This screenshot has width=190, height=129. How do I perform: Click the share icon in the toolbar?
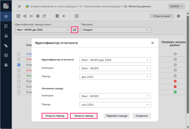(x=25, y=16)
